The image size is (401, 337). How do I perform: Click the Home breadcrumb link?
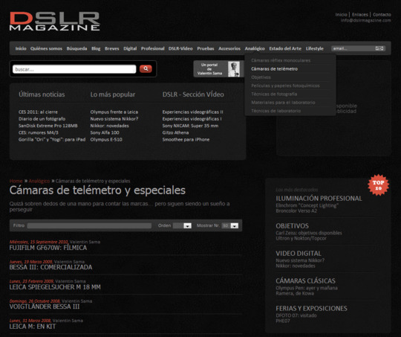click(16, 181)
